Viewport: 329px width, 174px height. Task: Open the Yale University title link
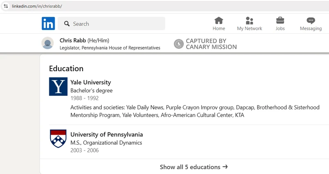(90, 82)
